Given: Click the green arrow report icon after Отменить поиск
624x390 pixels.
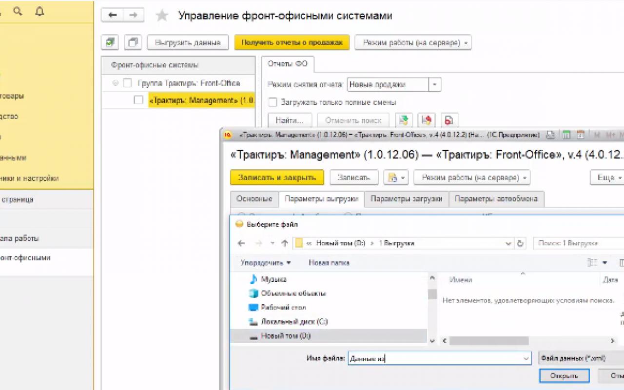Looking at the screenshot, I should tap(404, 120).
